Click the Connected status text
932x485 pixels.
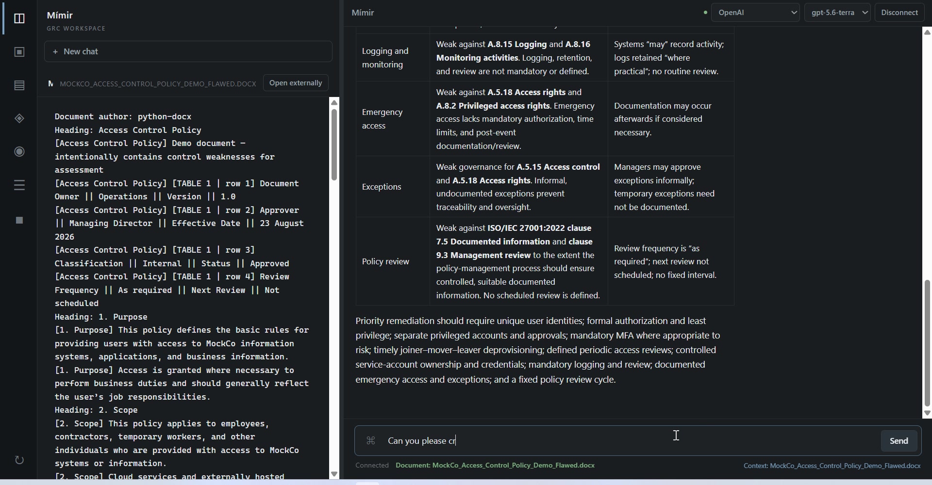[x=372, y=465]
